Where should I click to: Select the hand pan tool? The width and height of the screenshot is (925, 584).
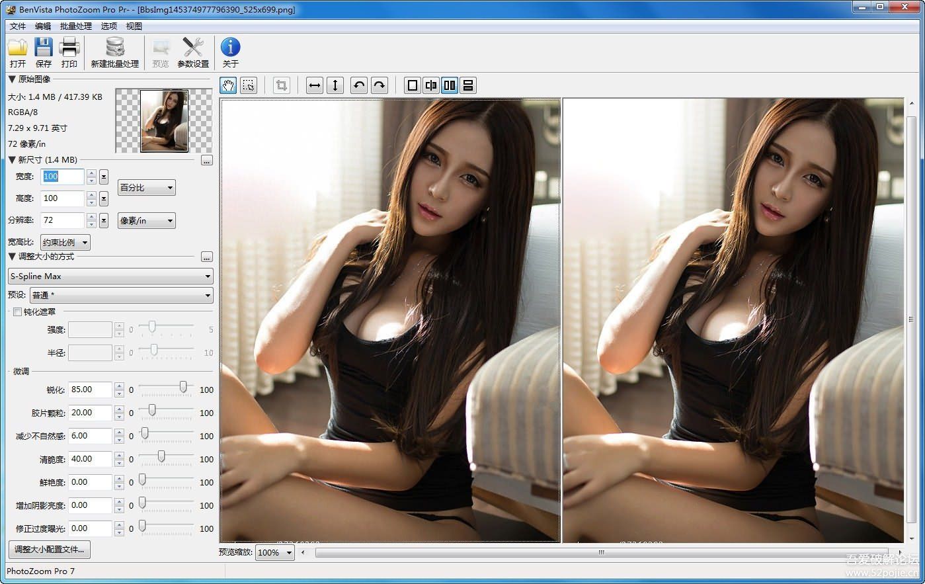pyautogui.click(x=228, y=85)
